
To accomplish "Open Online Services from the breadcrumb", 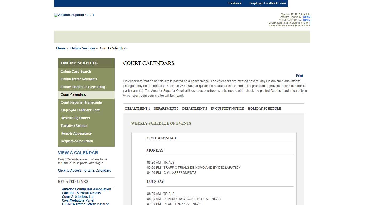I will 83,48.
